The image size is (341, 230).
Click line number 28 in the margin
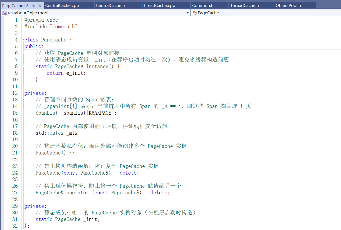pos(15,199)
